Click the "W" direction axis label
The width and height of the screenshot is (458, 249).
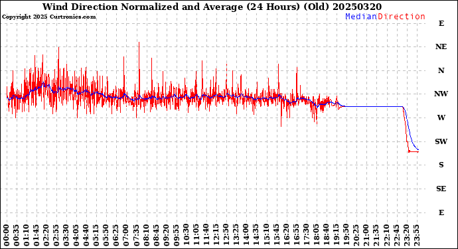441,118
